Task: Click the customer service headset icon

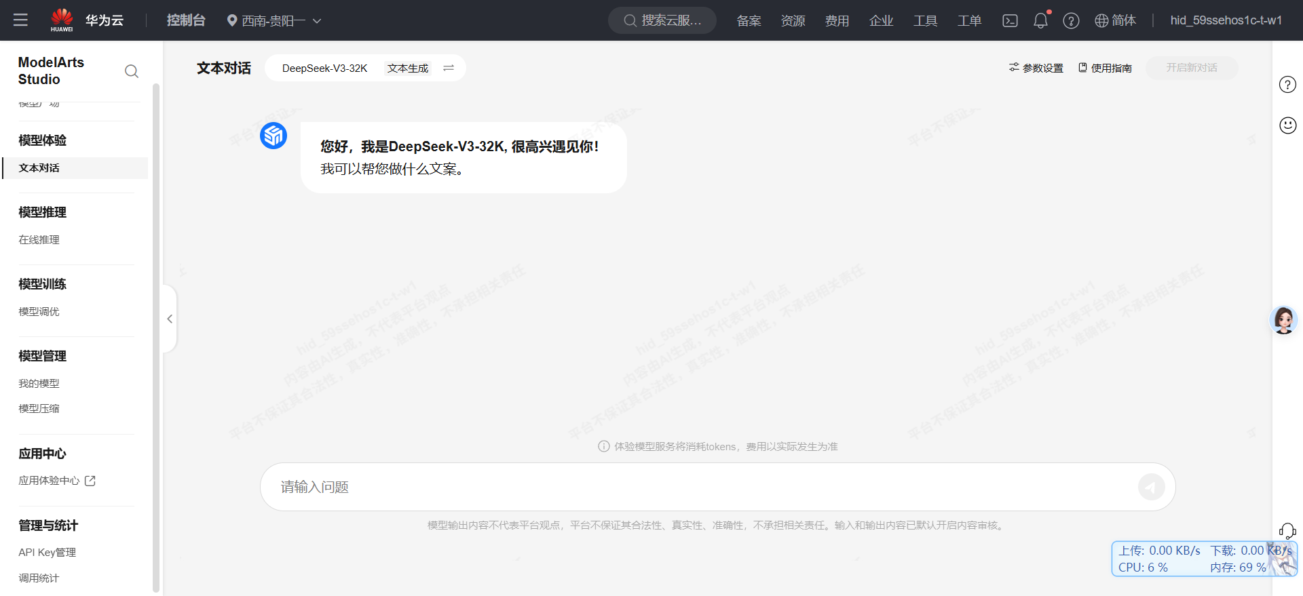Action: 1287,530
